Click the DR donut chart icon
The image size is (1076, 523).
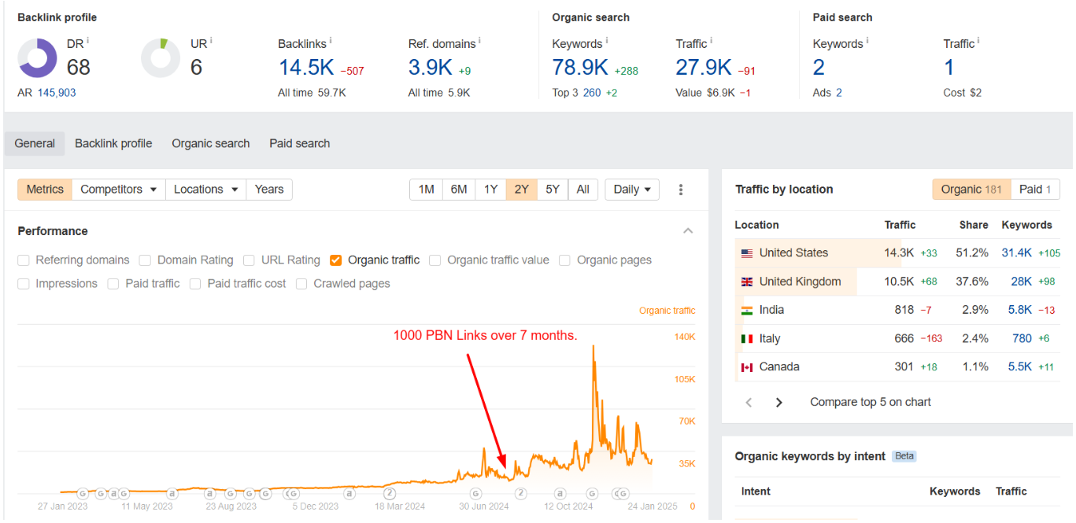[37, 59]
